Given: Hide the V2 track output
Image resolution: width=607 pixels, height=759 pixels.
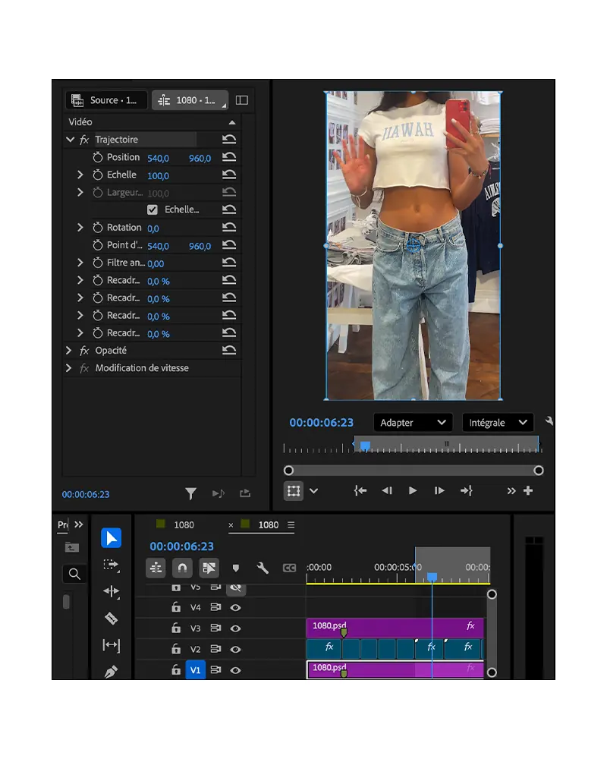Looking at the screenshot, I should 236,649.
